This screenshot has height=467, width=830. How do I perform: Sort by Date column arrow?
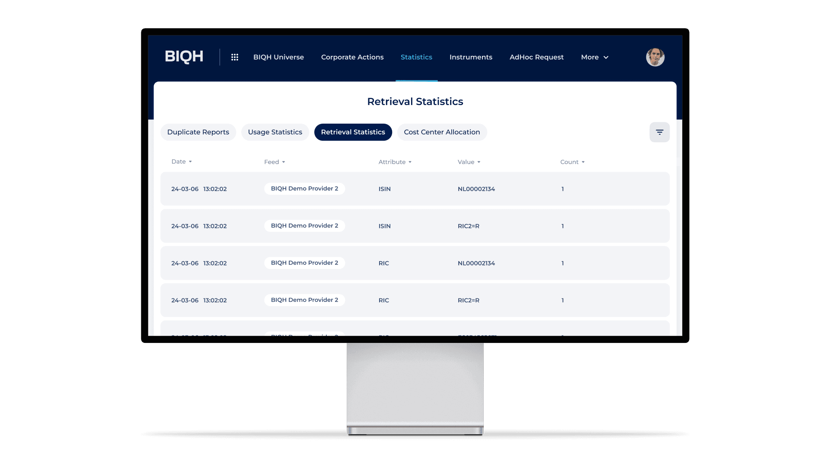pos(190,162)
